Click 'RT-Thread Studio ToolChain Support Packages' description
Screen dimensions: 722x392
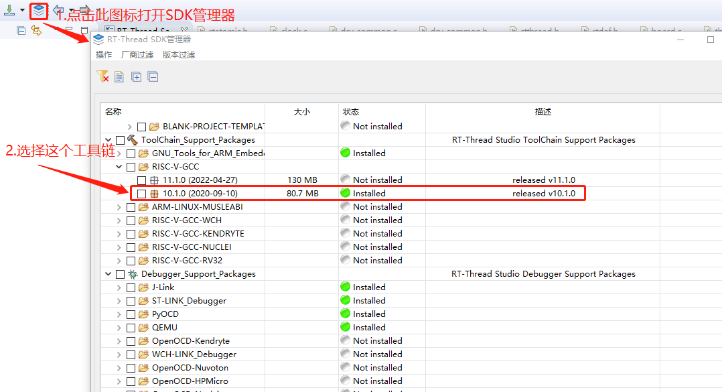544,140
